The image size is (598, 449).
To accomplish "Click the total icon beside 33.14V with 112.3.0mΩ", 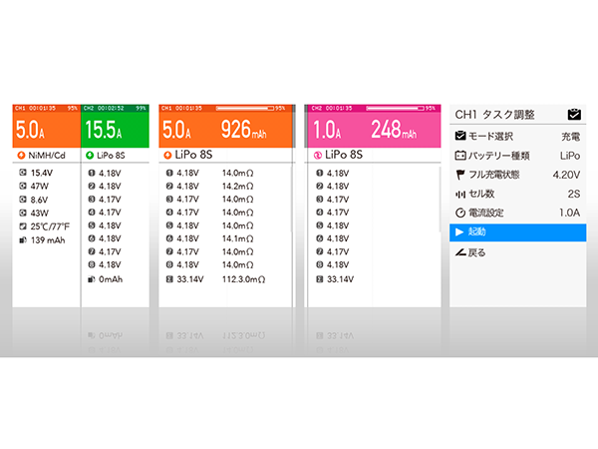I will coord(169,279).
